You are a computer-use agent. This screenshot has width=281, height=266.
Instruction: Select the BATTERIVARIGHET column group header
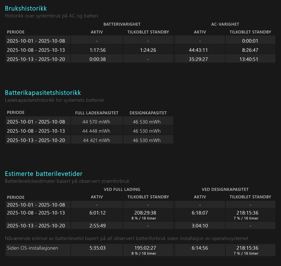coord(122,24)
